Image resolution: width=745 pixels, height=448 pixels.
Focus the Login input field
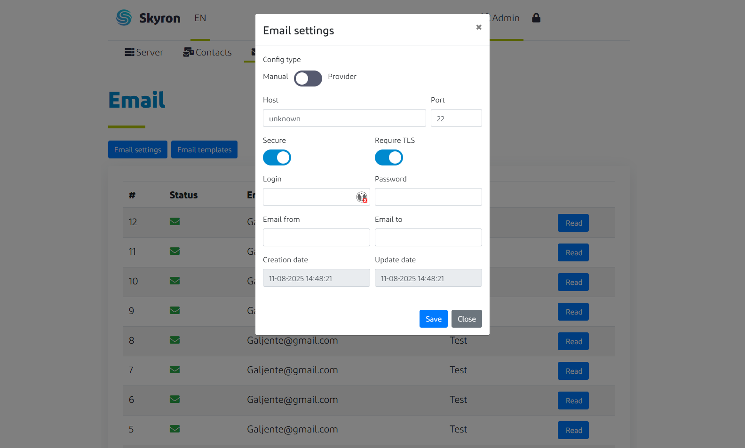[317, 197]
